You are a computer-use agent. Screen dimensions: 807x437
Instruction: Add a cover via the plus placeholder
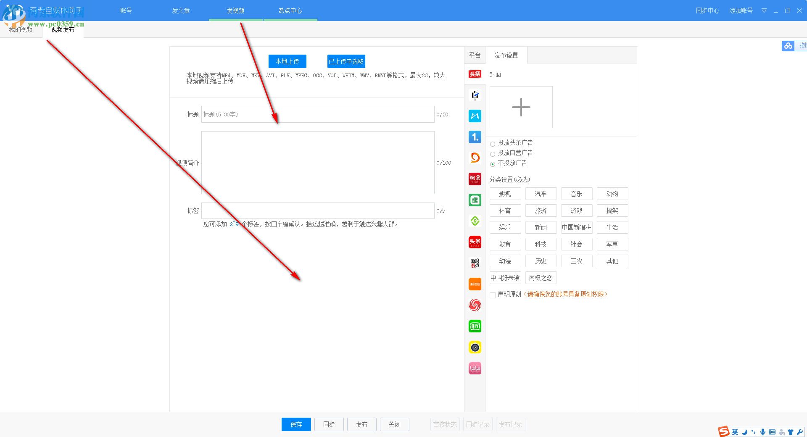click(x=521, y=107)
